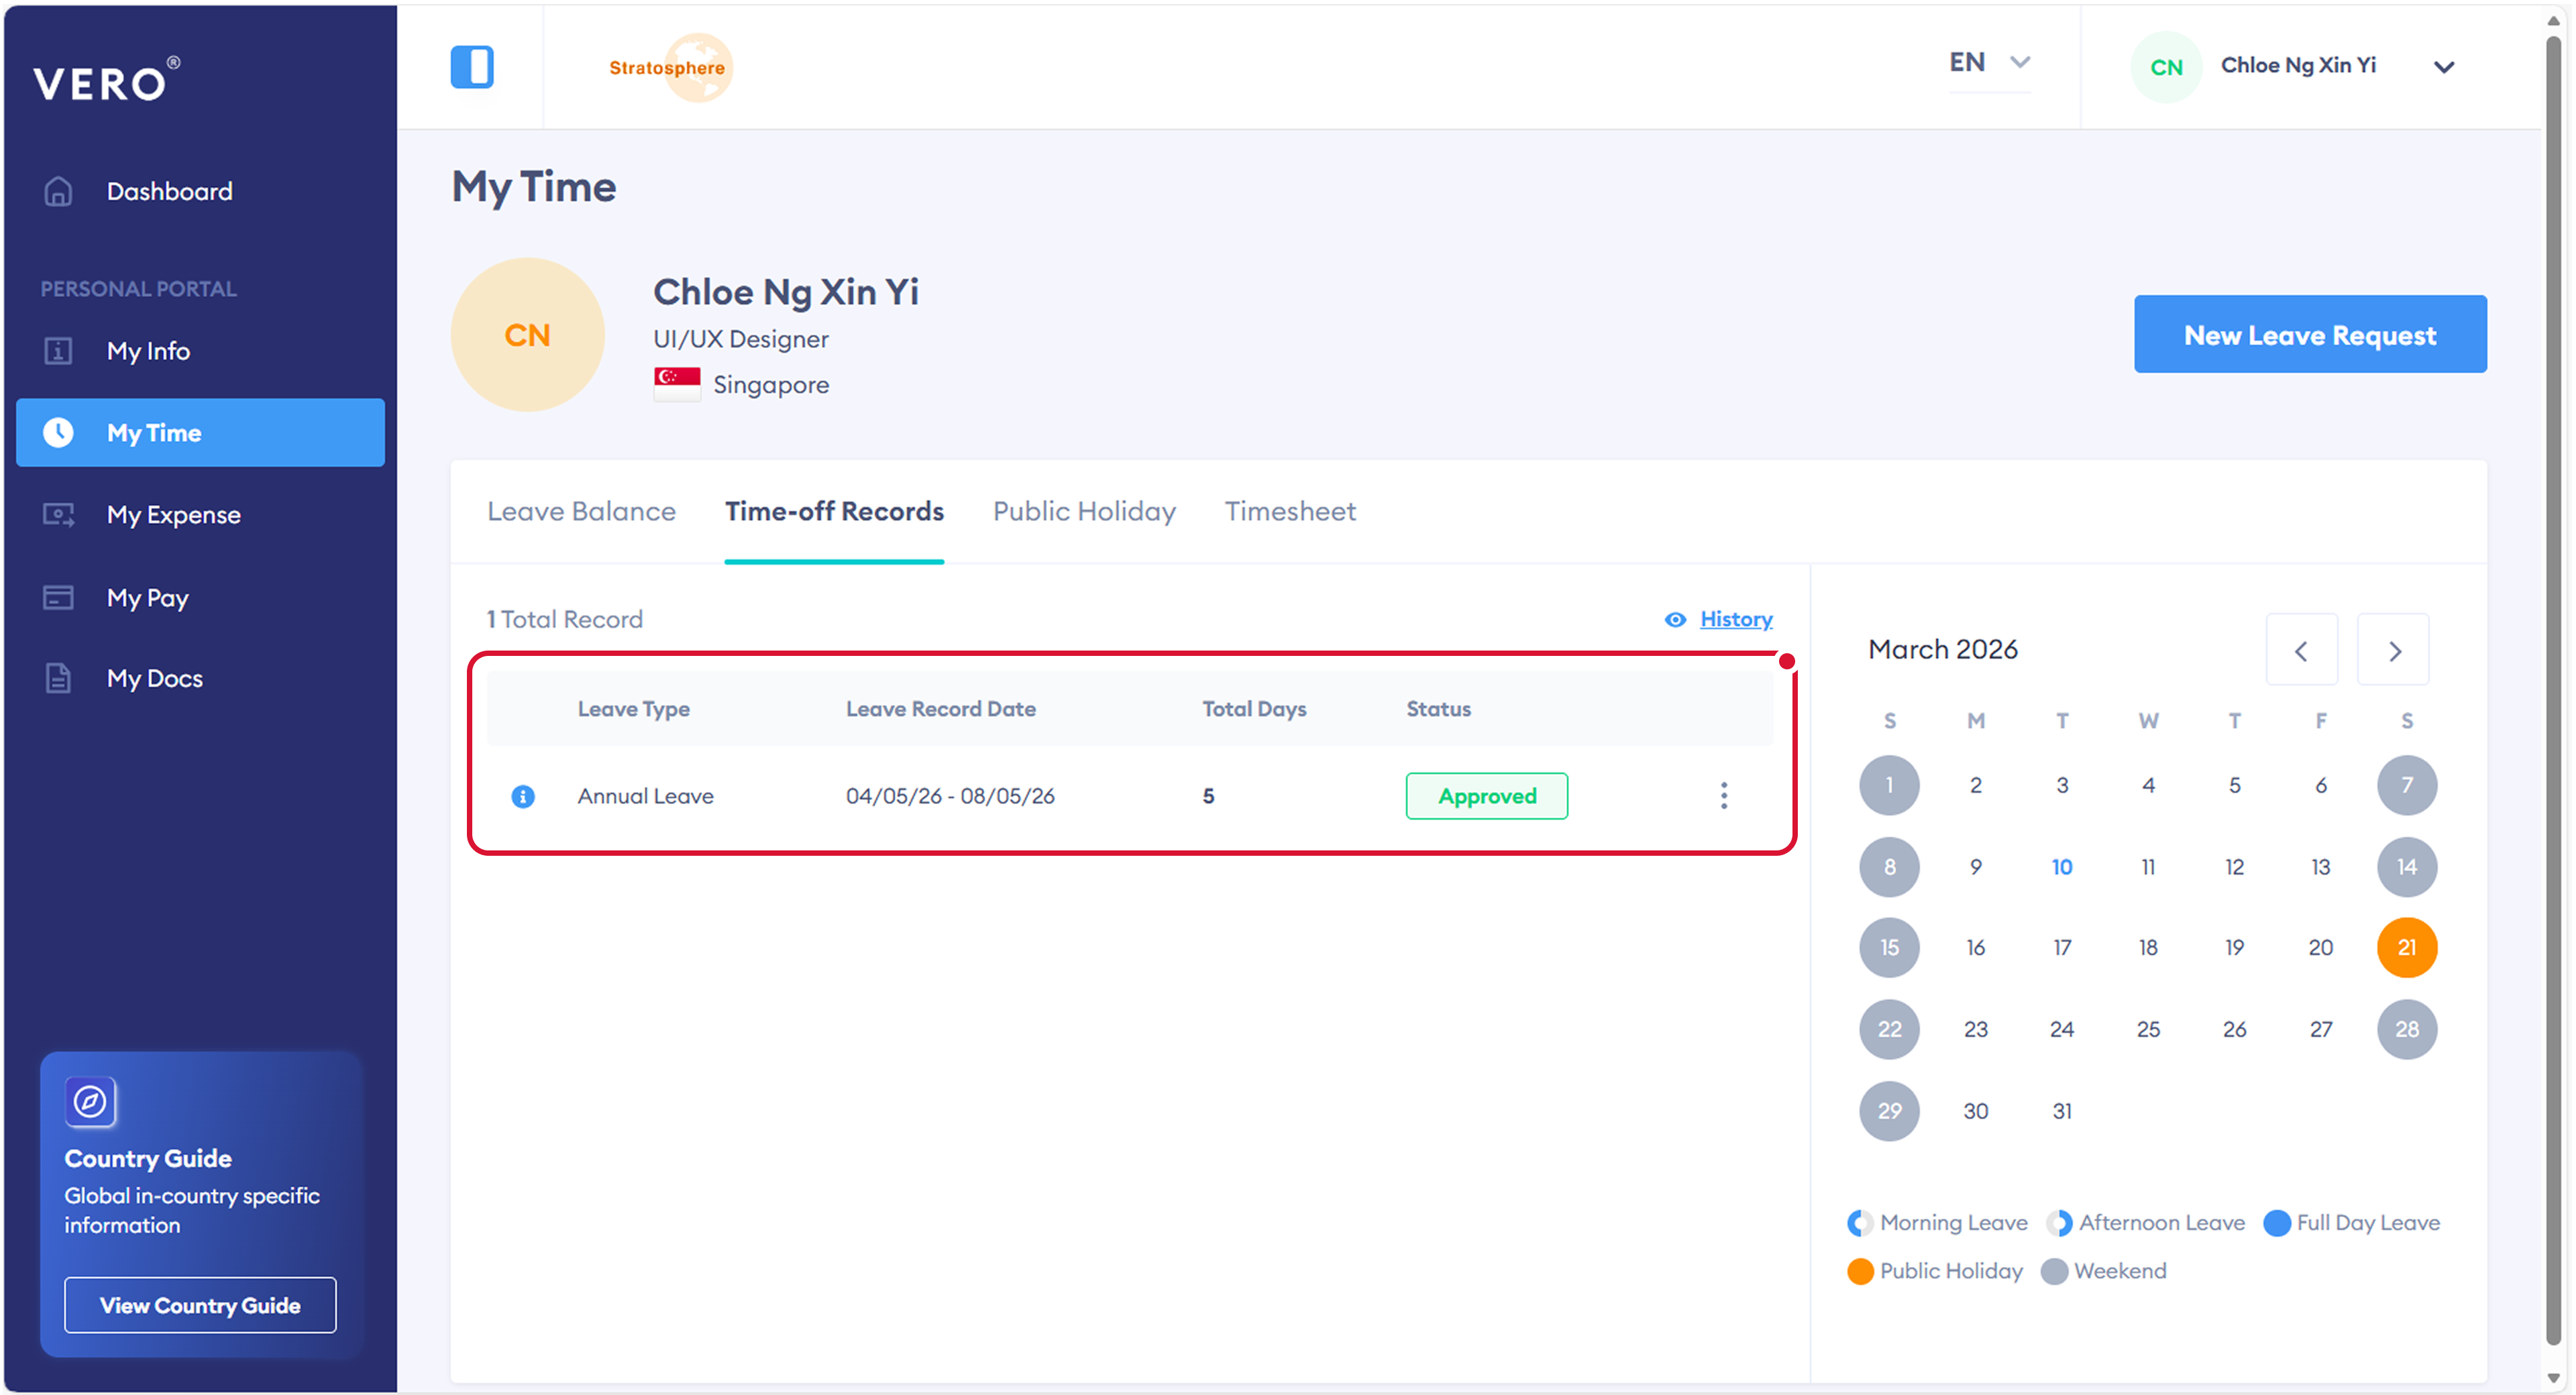
Task: Click the New Leave Request button
Action: click(x=2309, y=334)
